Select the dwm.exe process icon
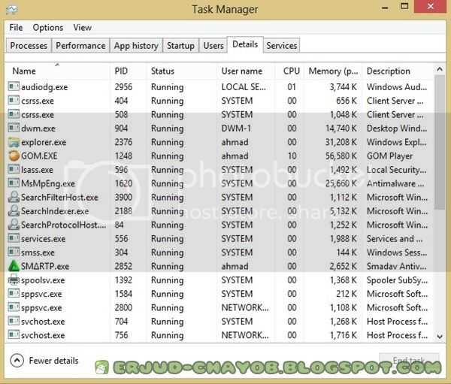Screen dimensions: 451x384 14,128
